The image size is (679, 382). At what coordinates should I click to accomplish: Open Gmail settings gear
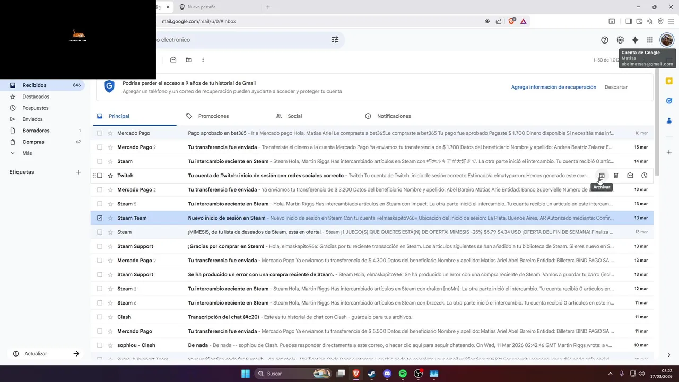(620, 40)
